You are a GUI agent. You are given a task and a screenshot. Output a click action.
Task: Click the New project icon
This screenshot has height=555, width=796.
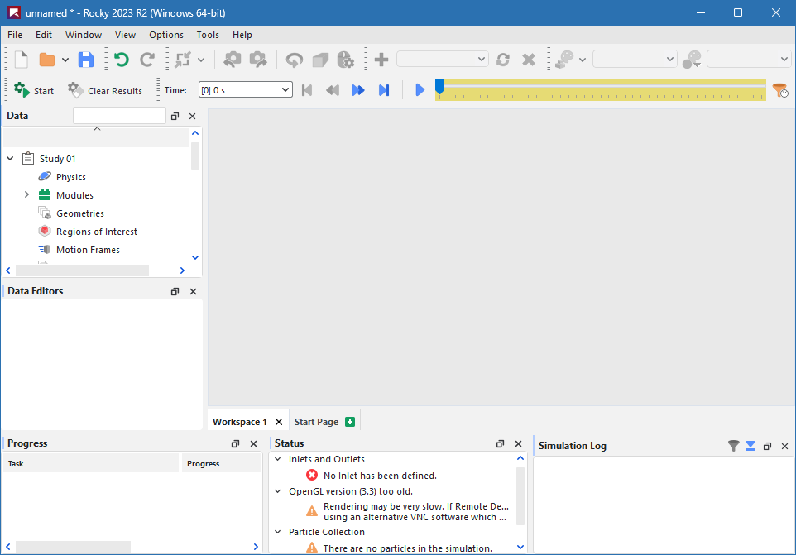coord(22,60)
